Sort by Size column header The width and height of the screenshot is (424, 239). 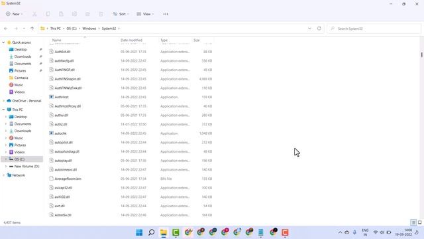197,40
